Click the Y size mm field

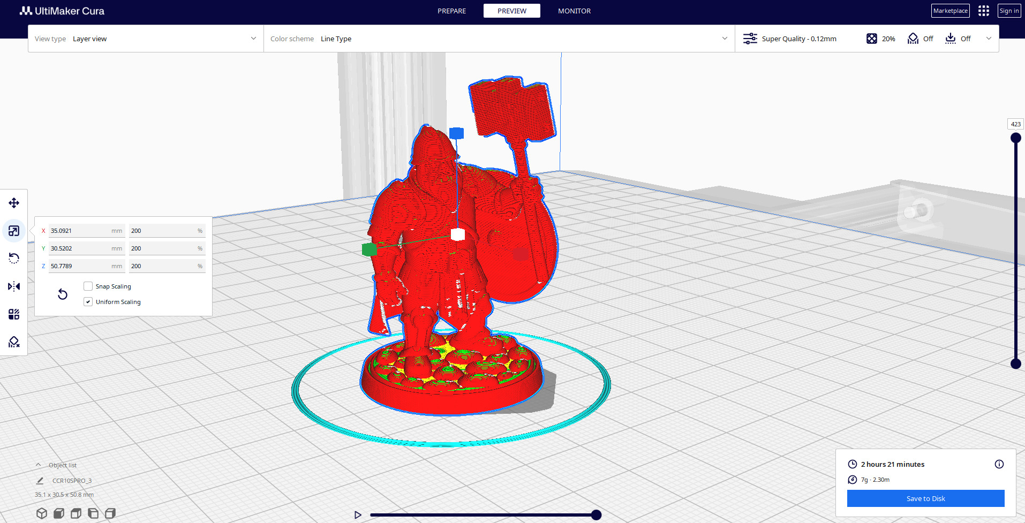click(x=87, y=248)
